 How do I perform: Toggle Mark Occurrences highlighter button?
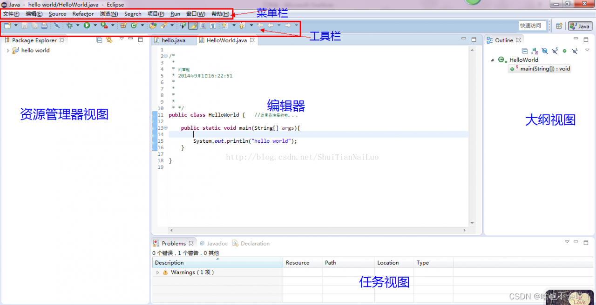(x=193, y=26)
